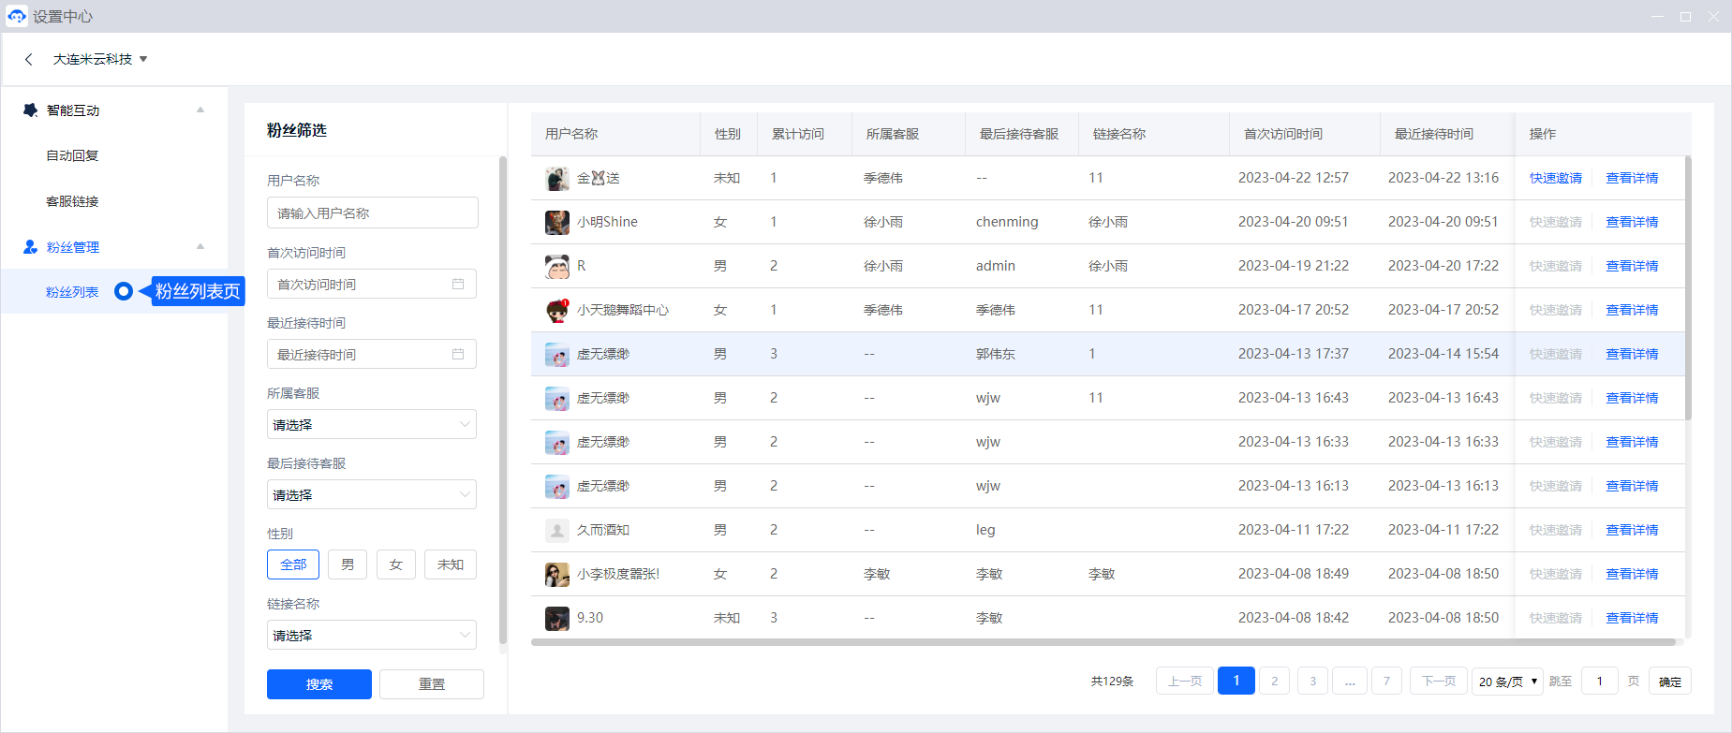The width and height of the screenshot is (1732, 733).
Task: Select the 女 gender filter
Action: click(x=395, y=564)
